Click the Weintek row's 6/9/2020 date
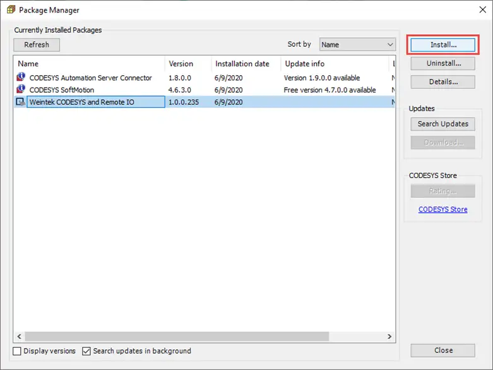The height and width of the screenshot is (370, 493). tap(229, 102)
